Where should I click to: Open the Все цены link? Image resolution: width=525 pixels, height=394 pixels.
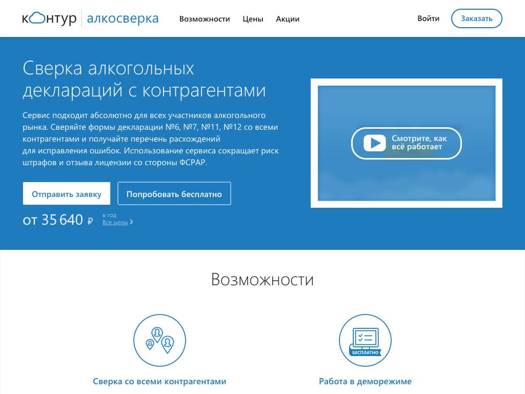(115, 222)
